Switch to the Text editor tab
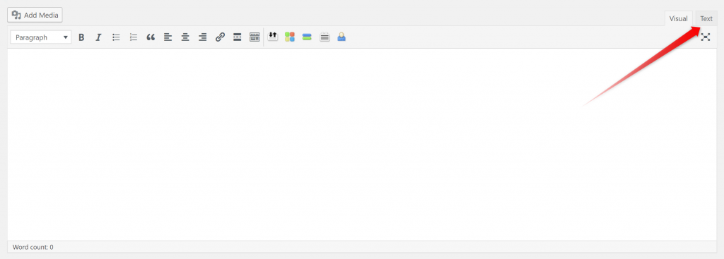This screenshot has height=259, width=724. [x=706, y=18]
